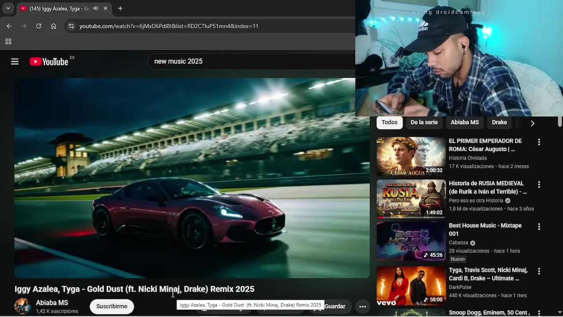Open 'Historia de RUSIA MEDIEVAL' video title
Image resolution: width=563 pixels, height=317 pixels.
pyautogui.click(x=488, y=187)
